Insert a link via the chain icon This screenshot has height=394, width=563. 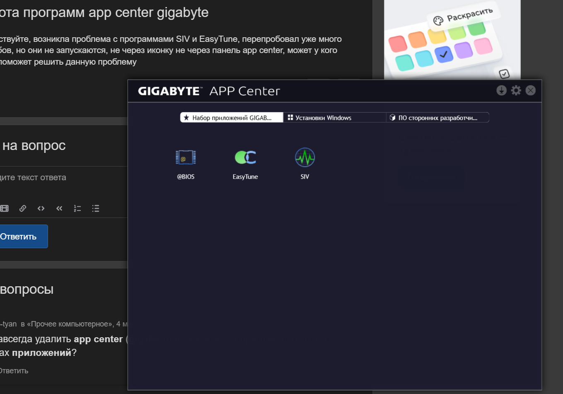click(x=23, y=208)
